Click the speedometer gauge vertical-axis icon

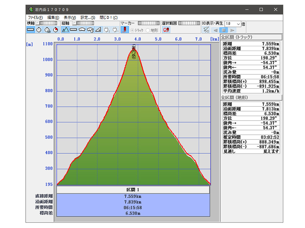(82, 30)
